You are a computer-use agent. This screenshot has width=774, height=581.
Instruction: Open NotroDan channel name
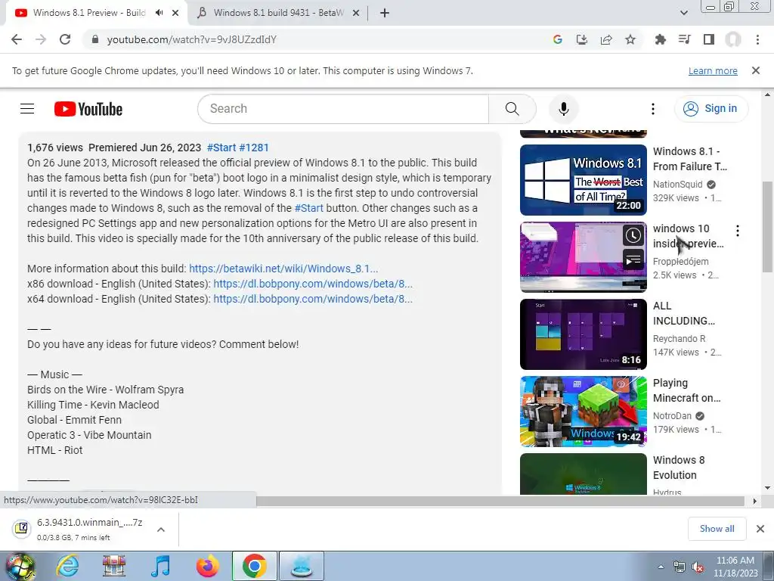tap(672, 416)
